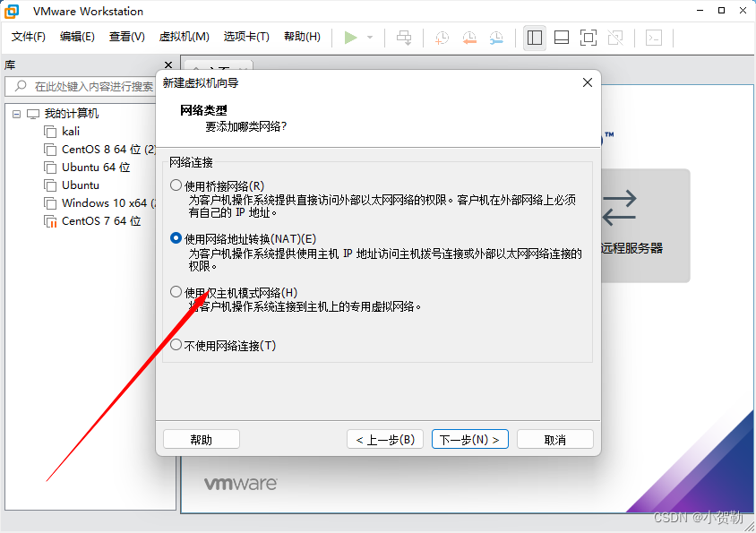Click the 下一步(N) > button
Viewport: 756px width, 533px height.
(x=470, y=440)
